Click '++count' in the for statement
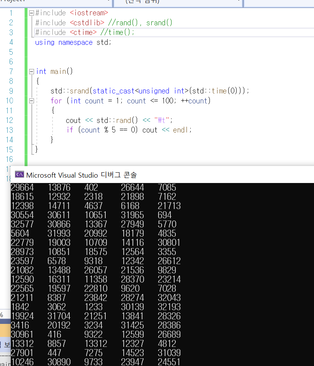Viewport: 314px width, 366px height. (194, 101)
